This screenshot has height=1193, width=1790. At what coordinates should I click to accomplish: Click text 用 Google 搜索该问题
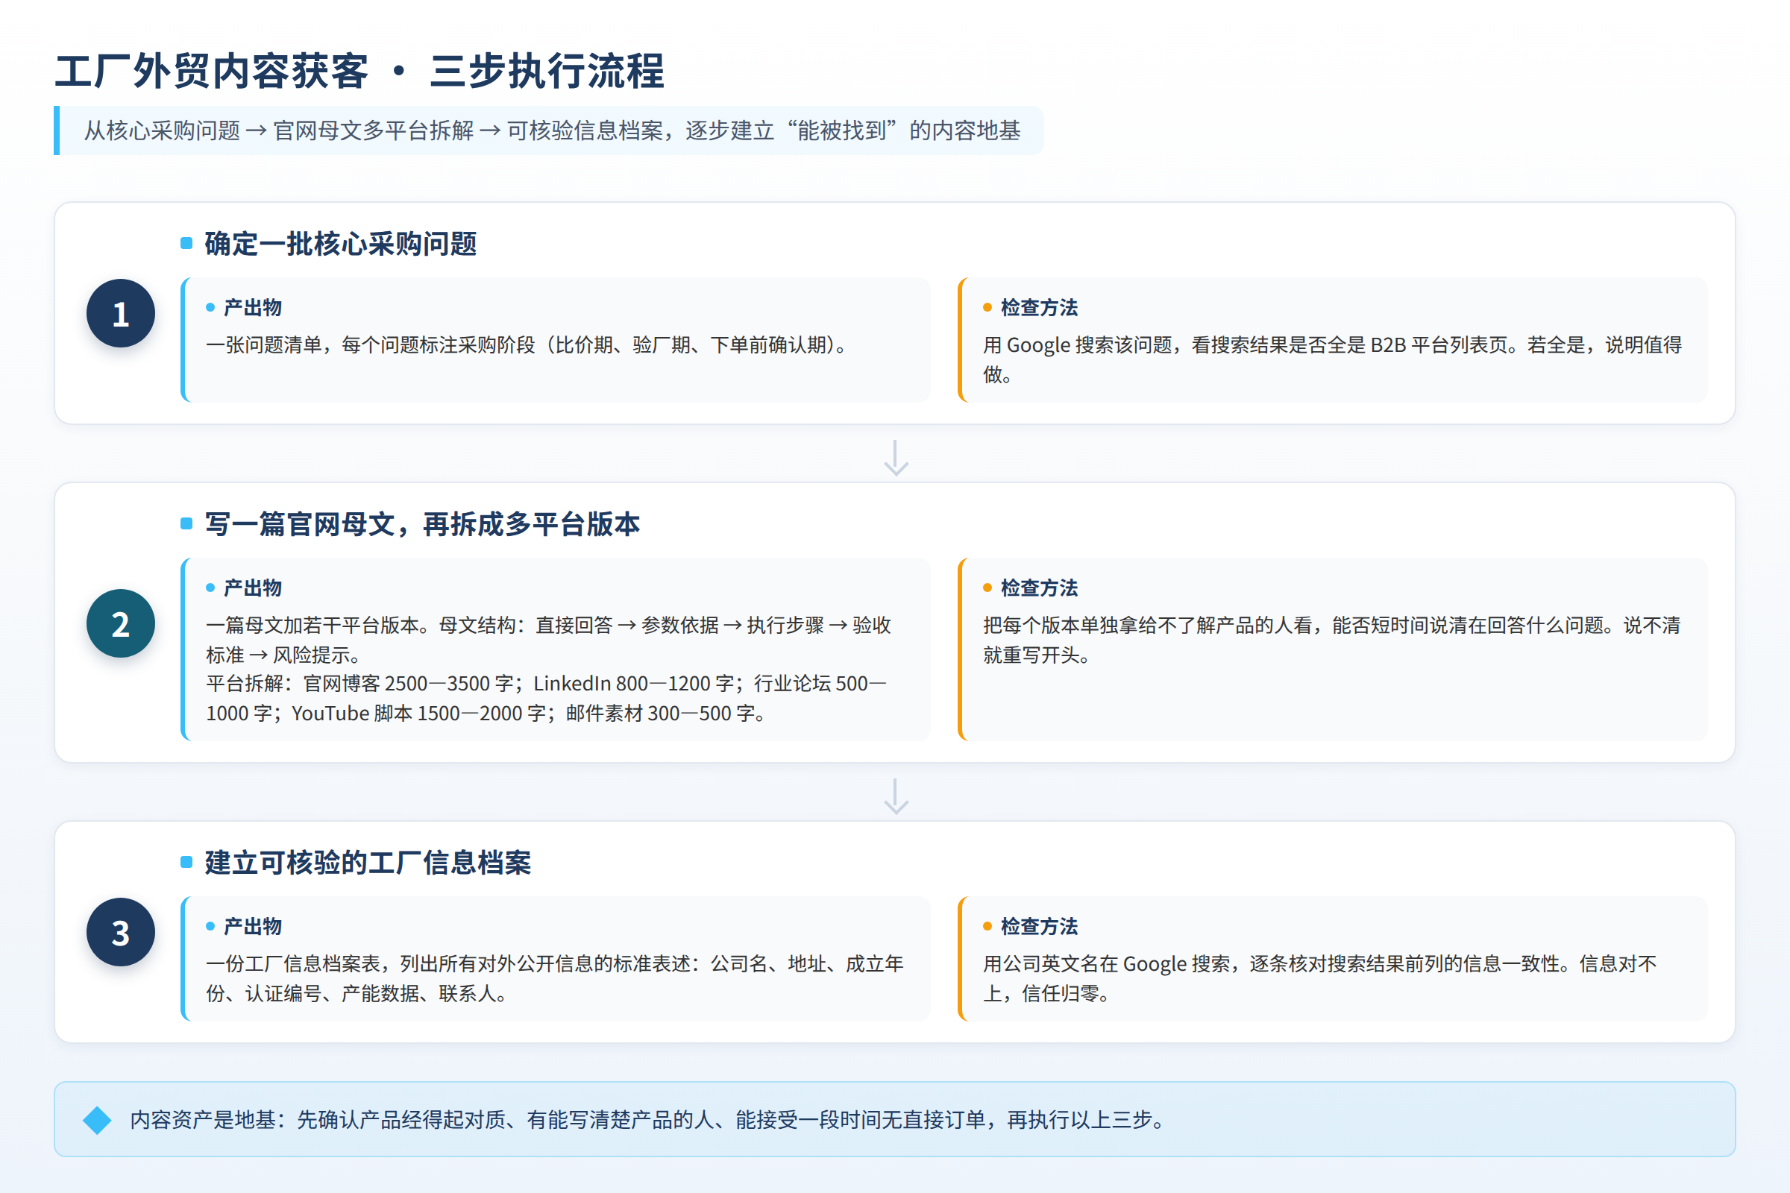(1078, 345)
